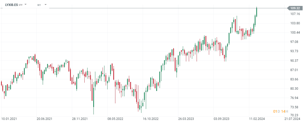Viewport: 306px width, 123px height.
Task: Click the 10.01.2021 date axis label
Action: (9, 119)
